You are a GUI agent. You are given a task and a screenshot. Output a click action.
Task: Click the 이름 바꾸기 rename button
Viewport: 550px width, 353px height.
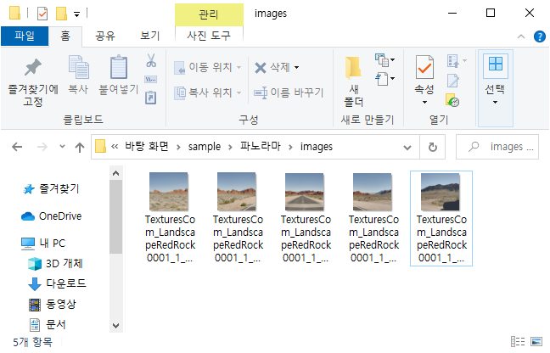point(289,92)
